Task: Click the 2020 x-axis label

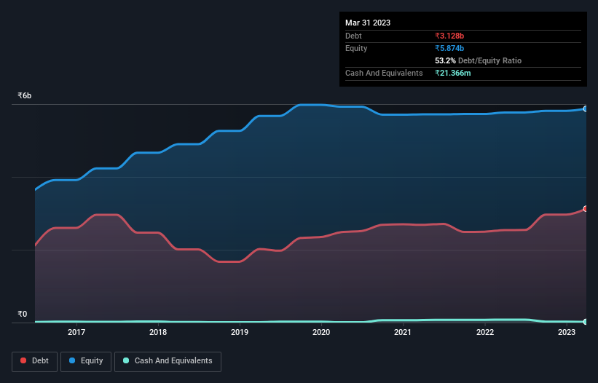Action: 321,332
